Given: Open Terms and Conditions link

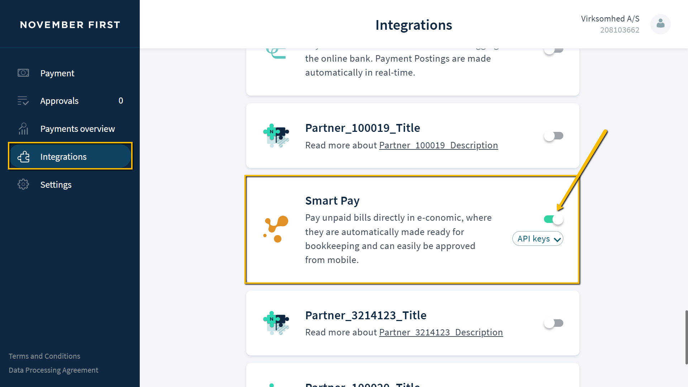Looking at the screenshot, I should pos(44,356).
